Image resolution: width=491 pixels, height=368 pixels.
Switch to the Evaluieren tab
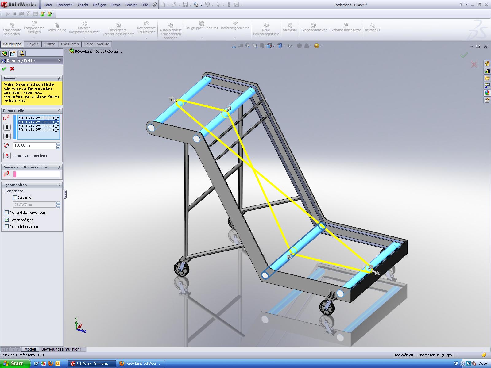pyautogui.click(x=70, y=44)
